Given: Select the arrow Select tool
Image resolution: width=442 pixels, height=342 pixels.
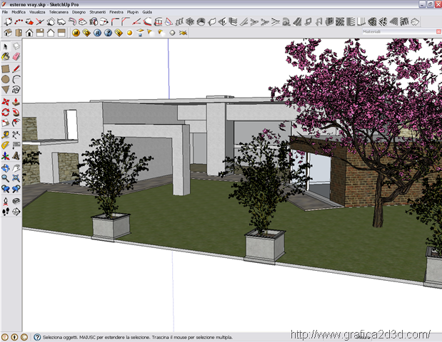Looking at the screenshot, I should [6, 46].
